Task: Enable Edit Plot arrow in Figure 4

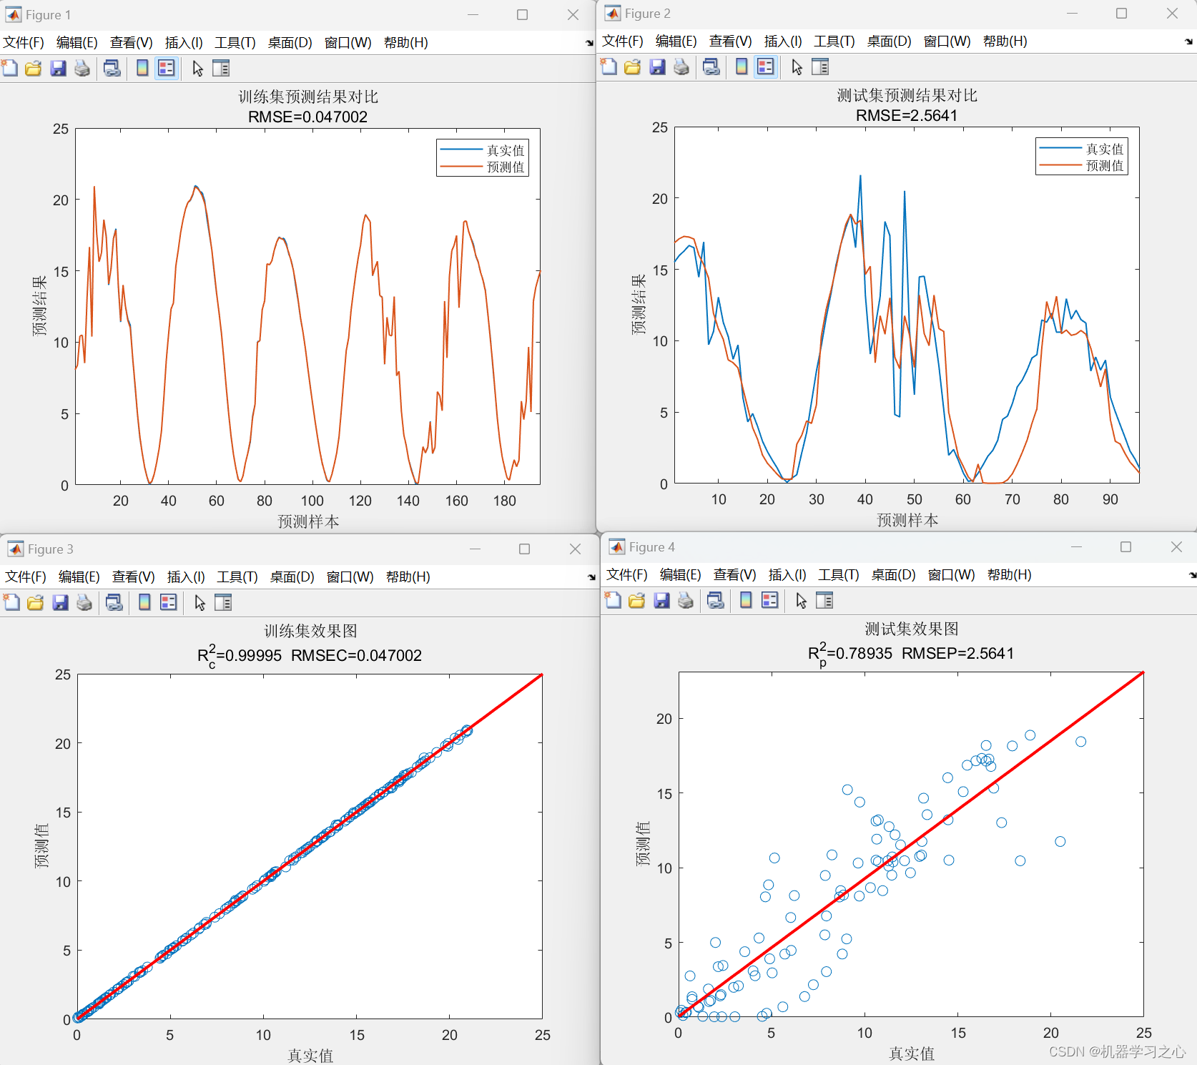Action: 801,600
